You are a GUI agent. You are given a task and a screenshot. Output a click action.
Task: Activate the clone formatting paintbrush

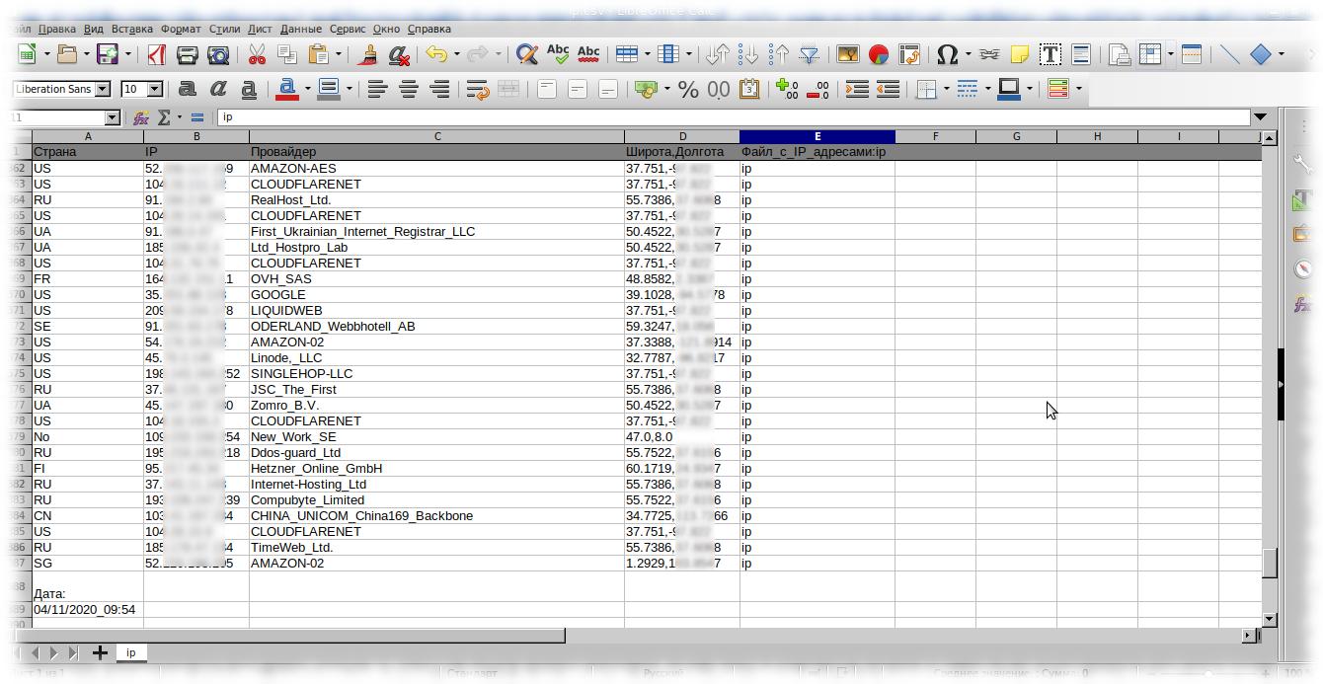point(369,54)
